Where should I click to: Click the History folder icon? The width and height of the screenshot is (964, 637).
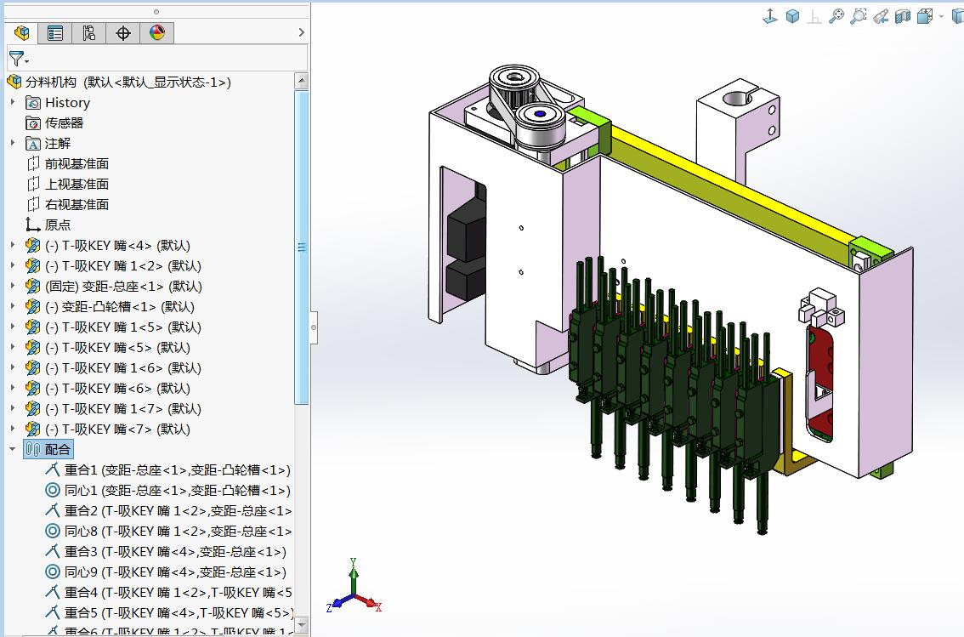(x=33, y=103)
